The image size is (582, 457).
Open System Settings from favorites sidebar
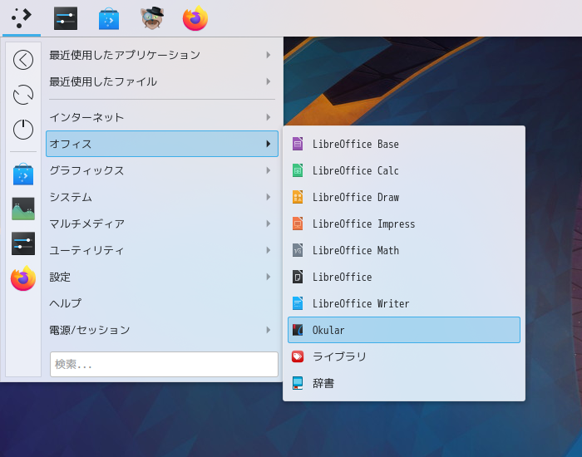[x=23, y=243]
